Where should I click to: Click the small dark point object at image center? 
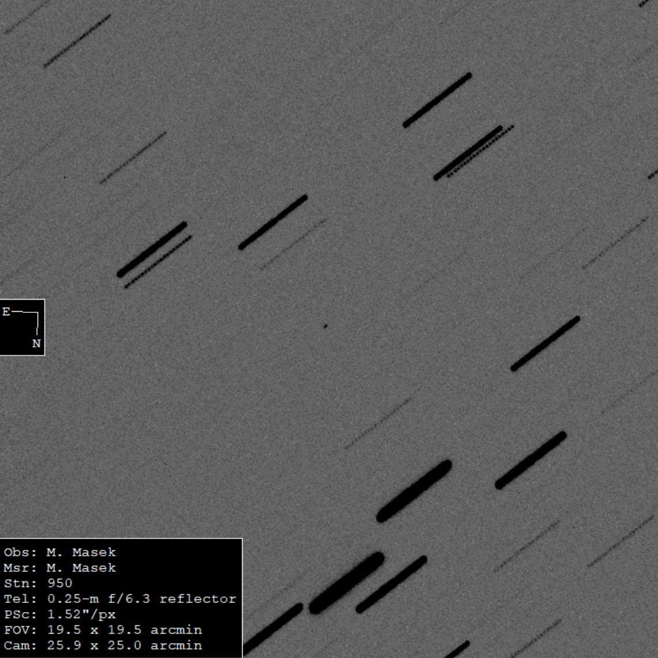tap(325, 326)
